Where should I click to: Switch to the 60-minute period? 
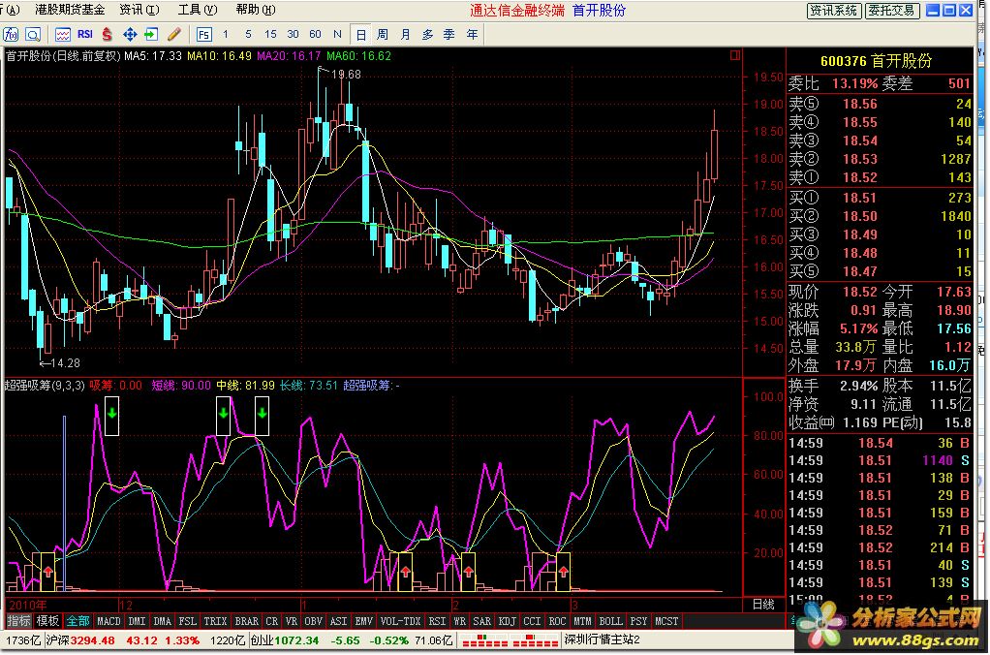315,34
